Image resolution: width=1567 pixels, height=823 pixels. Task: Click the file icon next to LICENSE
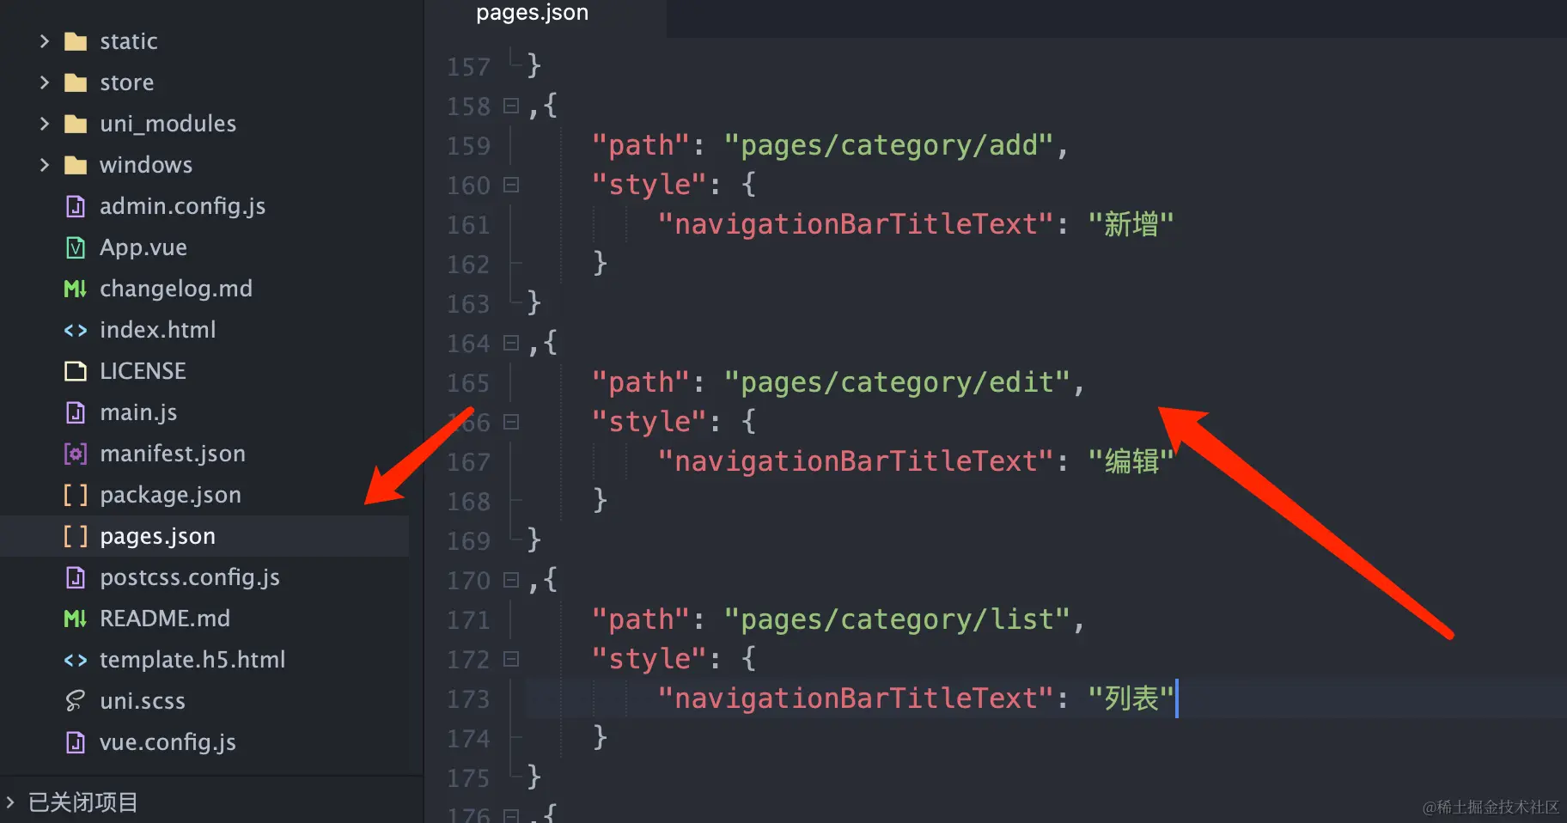[x=76, y=371]
